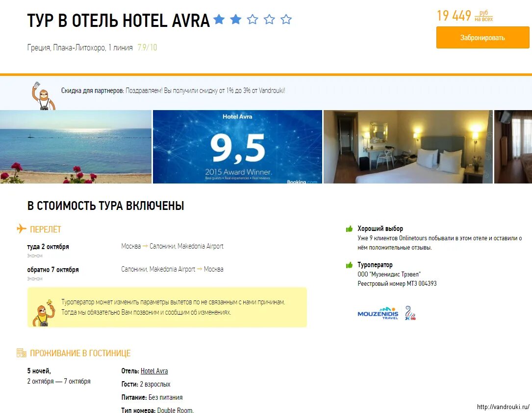Click the 7.9/10 rating score
Image resolution: width=532 pixels, height=413 pixels.
147,47
